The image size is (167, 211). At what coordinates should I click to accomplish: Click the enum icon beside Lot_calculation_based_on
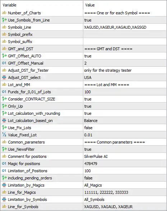point(4,121)
